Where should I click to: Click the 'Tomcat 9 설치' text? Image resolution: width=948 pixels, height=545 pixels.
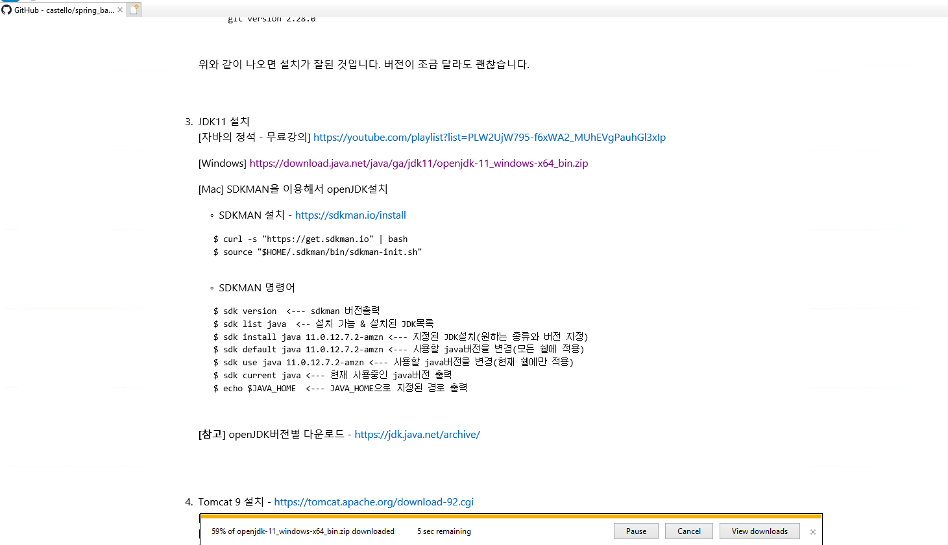coord(231,502)
